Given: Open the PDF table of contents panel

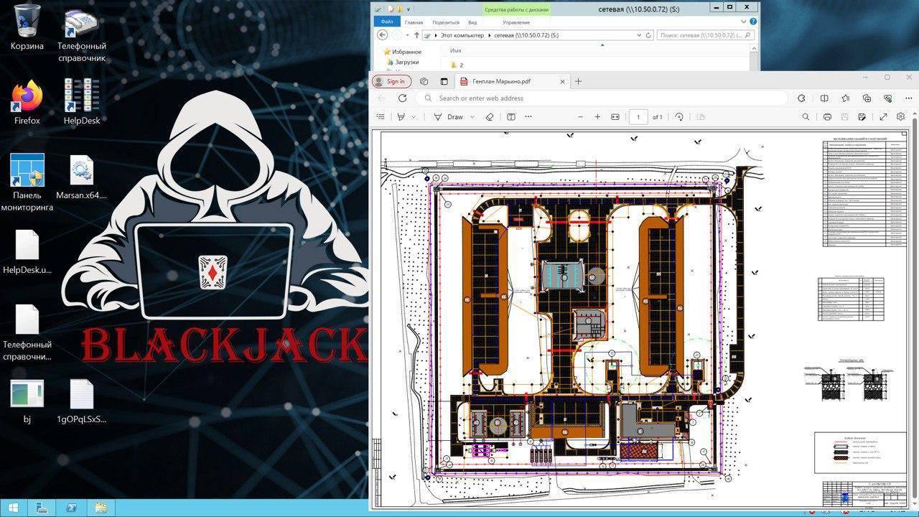Looking at the screenshot, I should pos(381,117).
